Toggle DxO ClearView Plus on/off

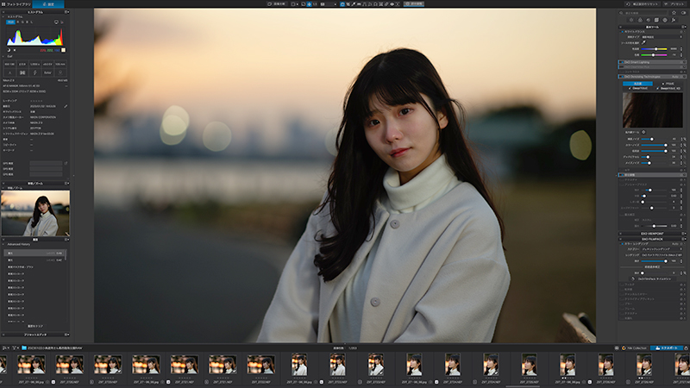tap(621, 67)
